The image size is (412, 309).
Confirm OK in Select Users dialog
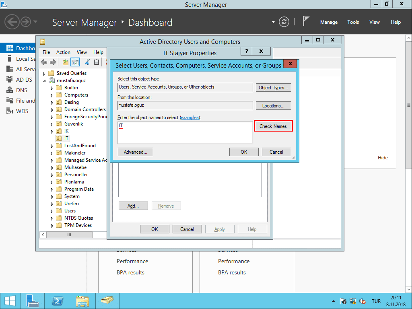(x=244, y=152)
